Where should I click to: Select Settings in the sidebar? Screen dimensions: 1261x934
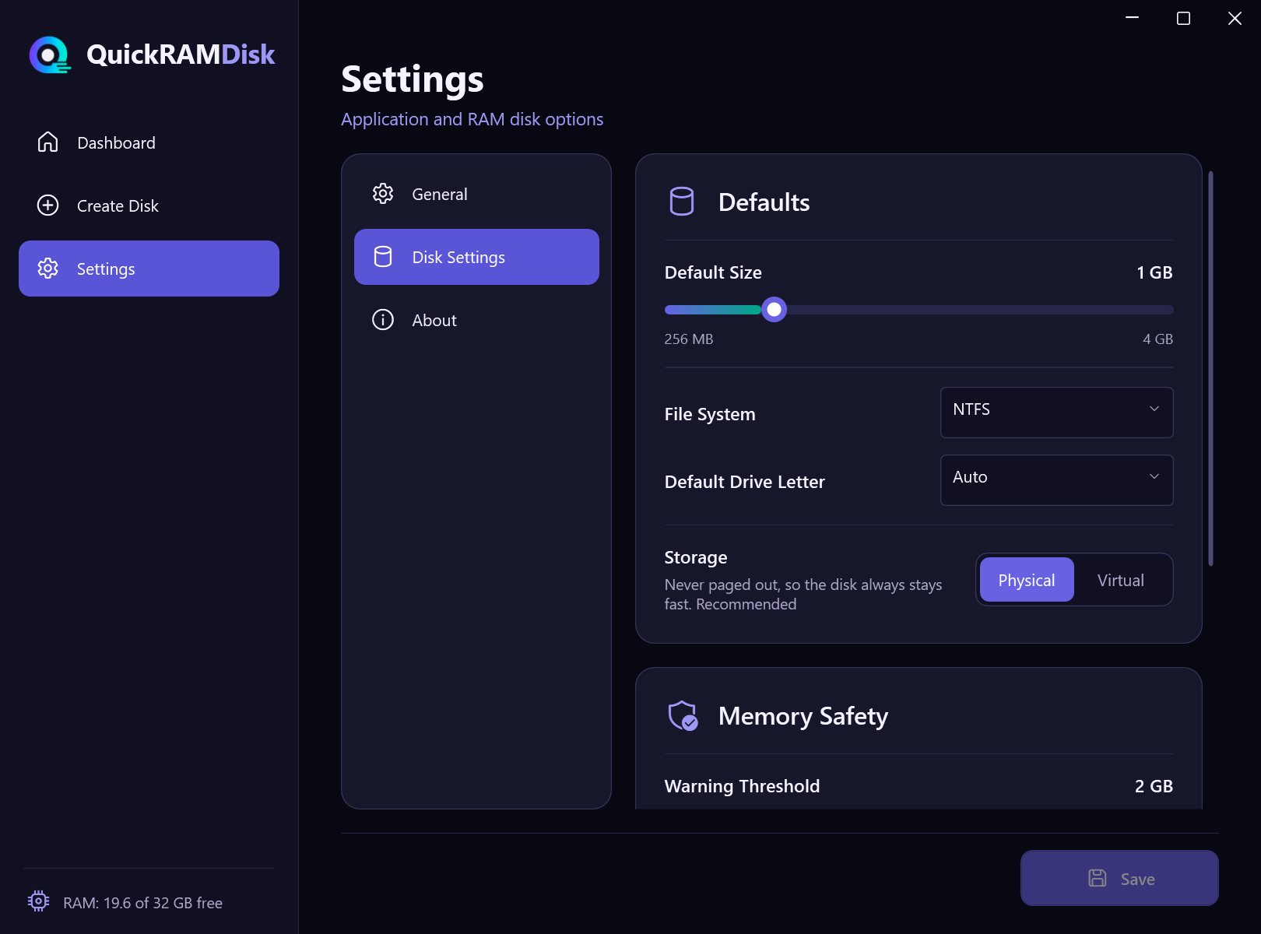[x=149, y=269]
